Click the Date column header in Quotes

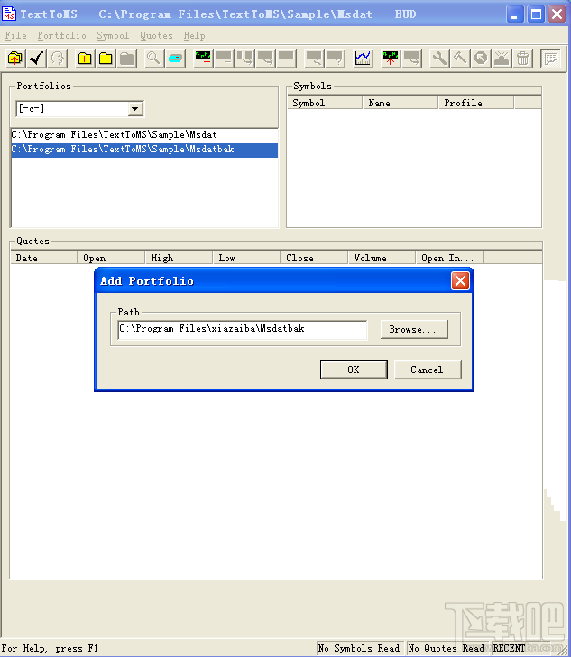point(44,258)
